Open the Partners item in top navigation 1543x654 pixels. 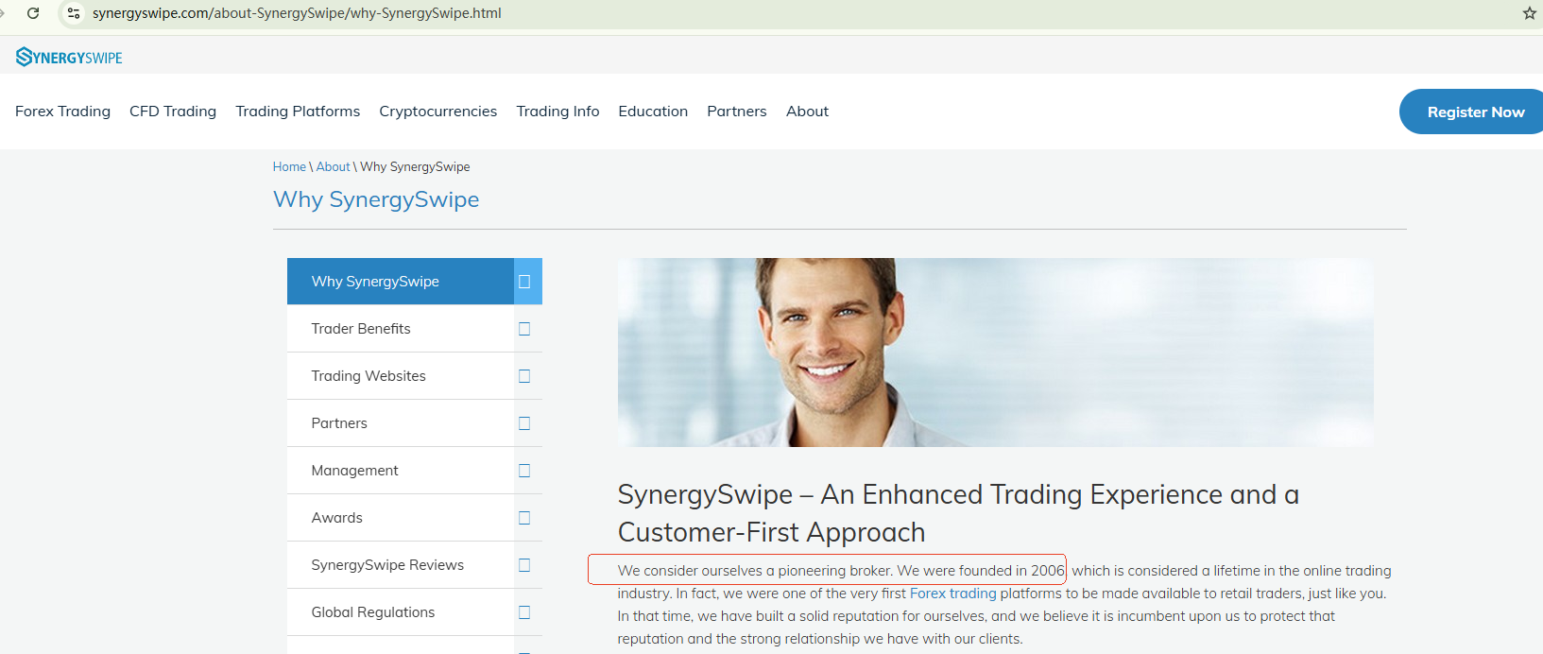(x=737, y=112)
